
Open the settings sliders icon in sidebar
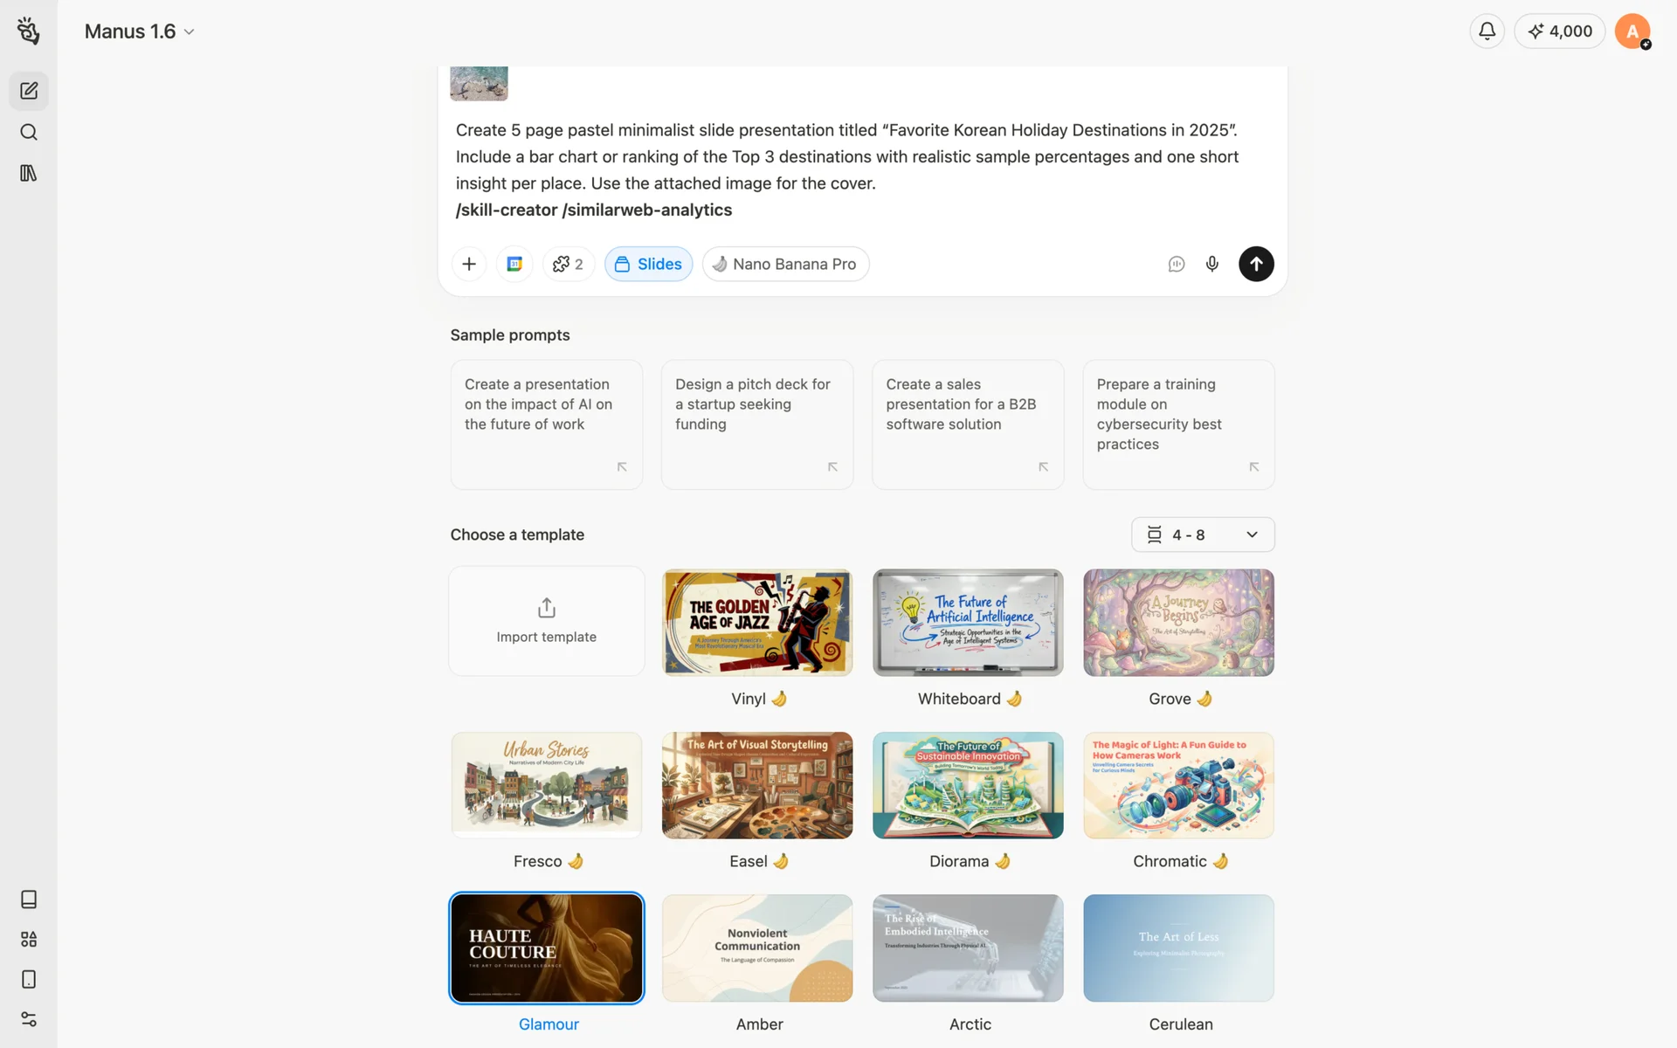29,1019
